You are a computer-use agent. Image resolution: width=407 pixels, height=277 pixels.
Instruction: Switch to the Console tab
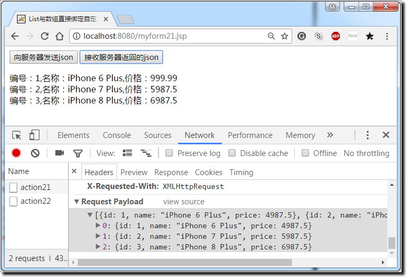pos(117,135)
